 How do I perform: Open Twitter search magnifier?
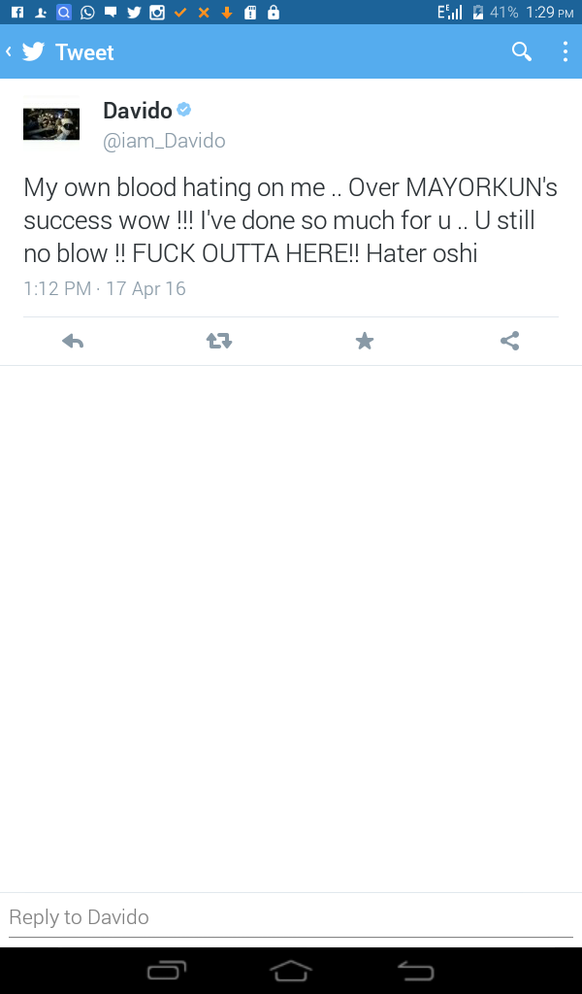(x=522, y=52)
